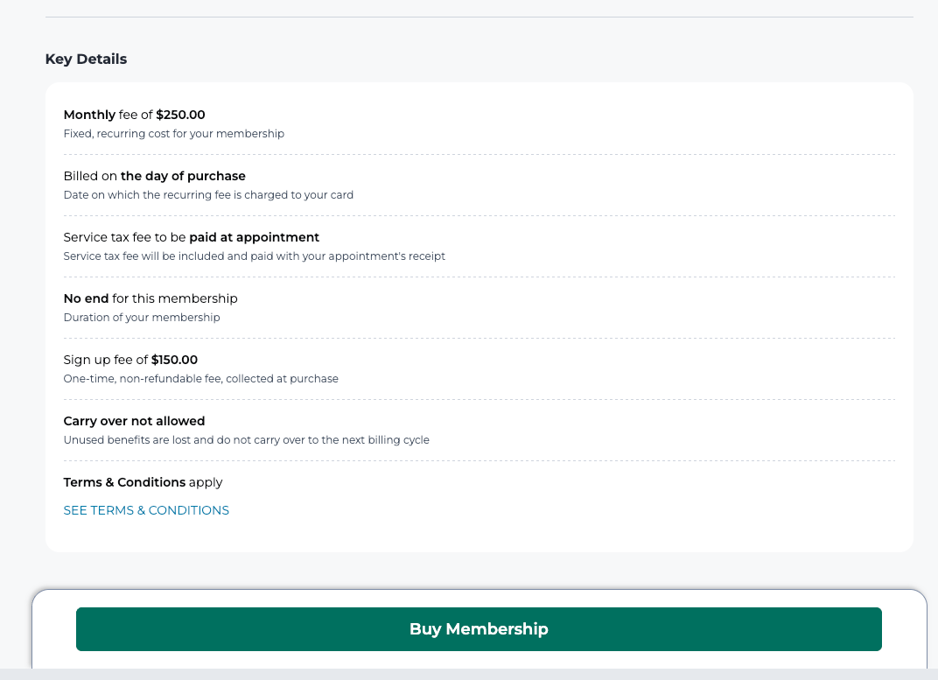Click the 'Service tax fee will be included' description
Image resolution: width=938 pixels, height=680 pixels.
(254, 256)
